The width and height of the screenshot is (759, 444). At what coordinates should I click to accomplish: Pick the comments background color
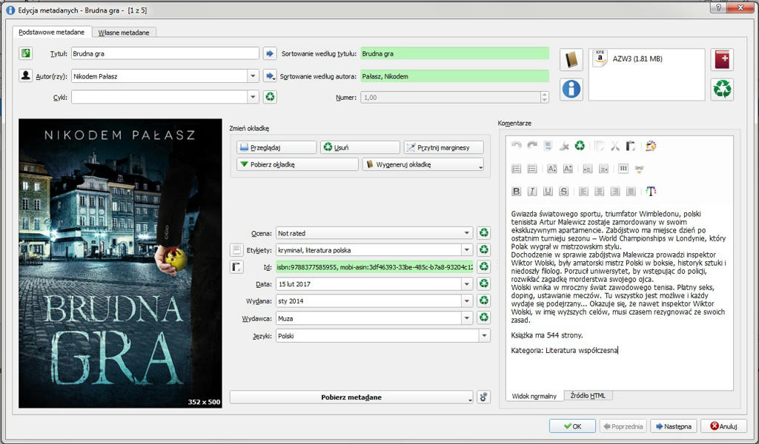pyautogui.click(x=651, y=146)
